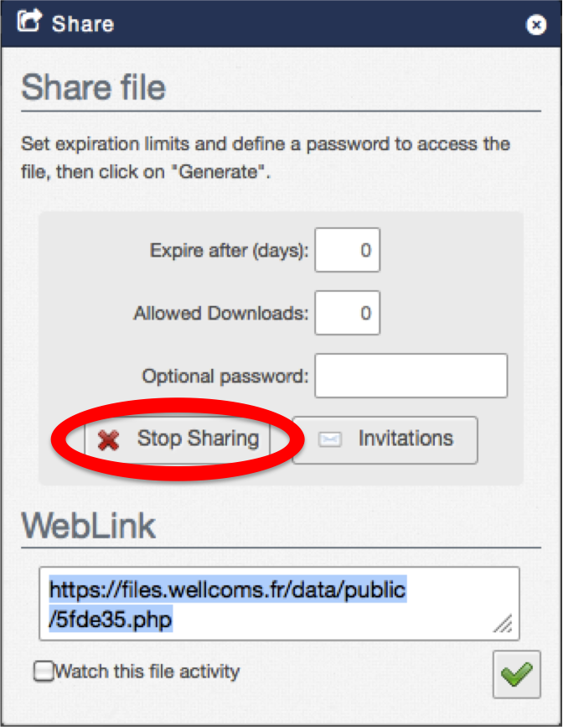Click the Expire after (days) input field

(347, 250)
